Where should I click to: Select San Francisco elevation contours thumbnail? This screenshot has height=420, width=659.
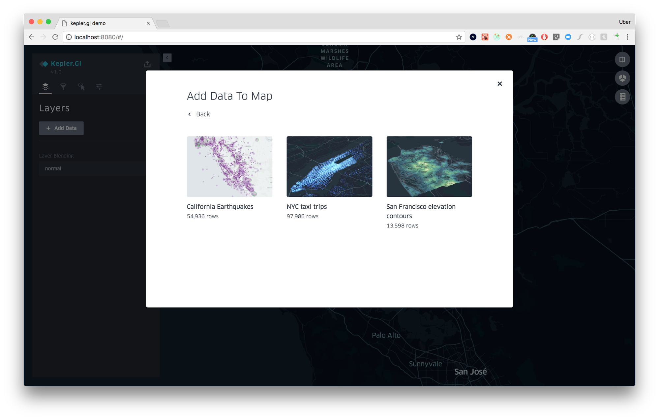(429, 166)
